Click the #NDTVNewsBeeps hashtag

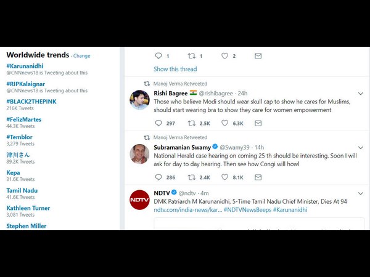click(247, 210)
